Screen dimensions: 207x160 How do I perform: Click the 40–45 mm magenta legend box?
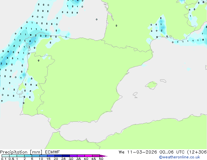pos(88,156)
